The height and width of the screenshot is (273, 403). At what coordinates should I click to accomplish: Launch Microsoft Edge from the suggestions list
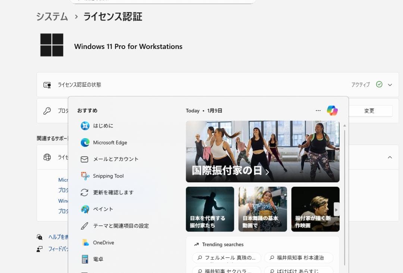click(x=110, y=143)
